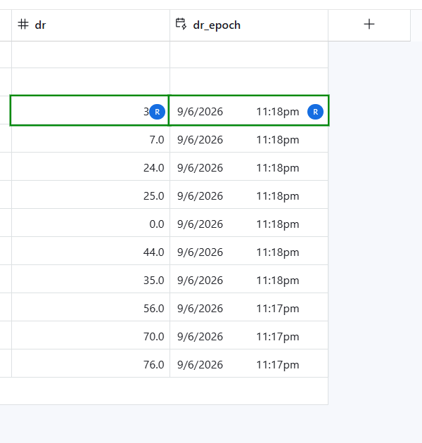
Task: Click the R avatar in dr cell
Action: 157,112
